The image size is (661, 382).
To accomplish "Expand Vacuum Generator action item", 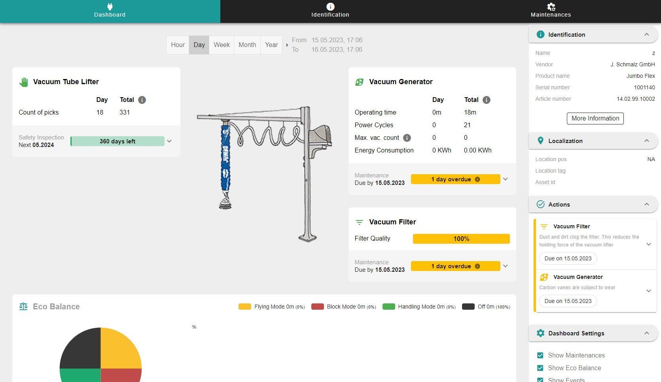I will coord(649,291).
